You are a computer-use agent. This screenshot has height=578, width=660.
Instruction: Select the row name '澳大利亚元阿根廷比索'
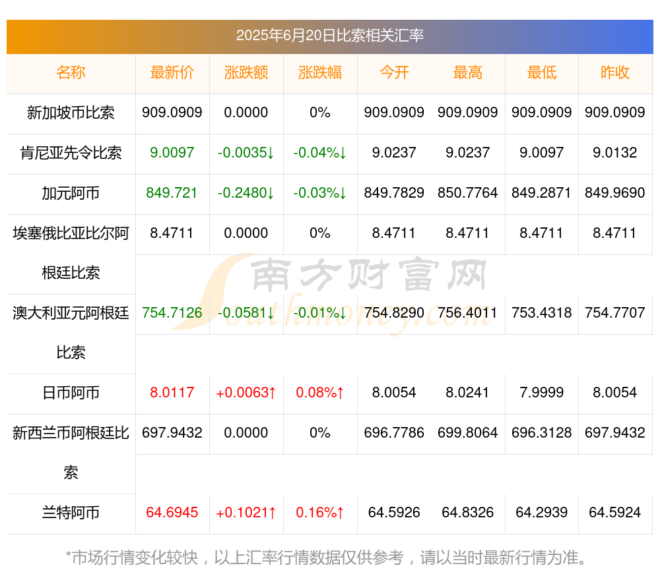tap(71, 333)
